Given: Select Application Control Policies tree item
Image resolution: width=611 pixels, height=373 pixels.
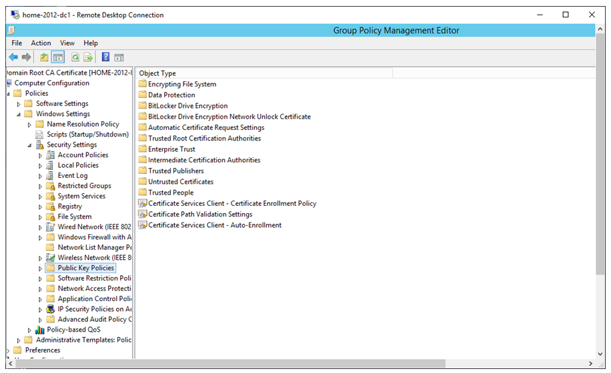Looking at the screenshot, I should tap(95, 298).
